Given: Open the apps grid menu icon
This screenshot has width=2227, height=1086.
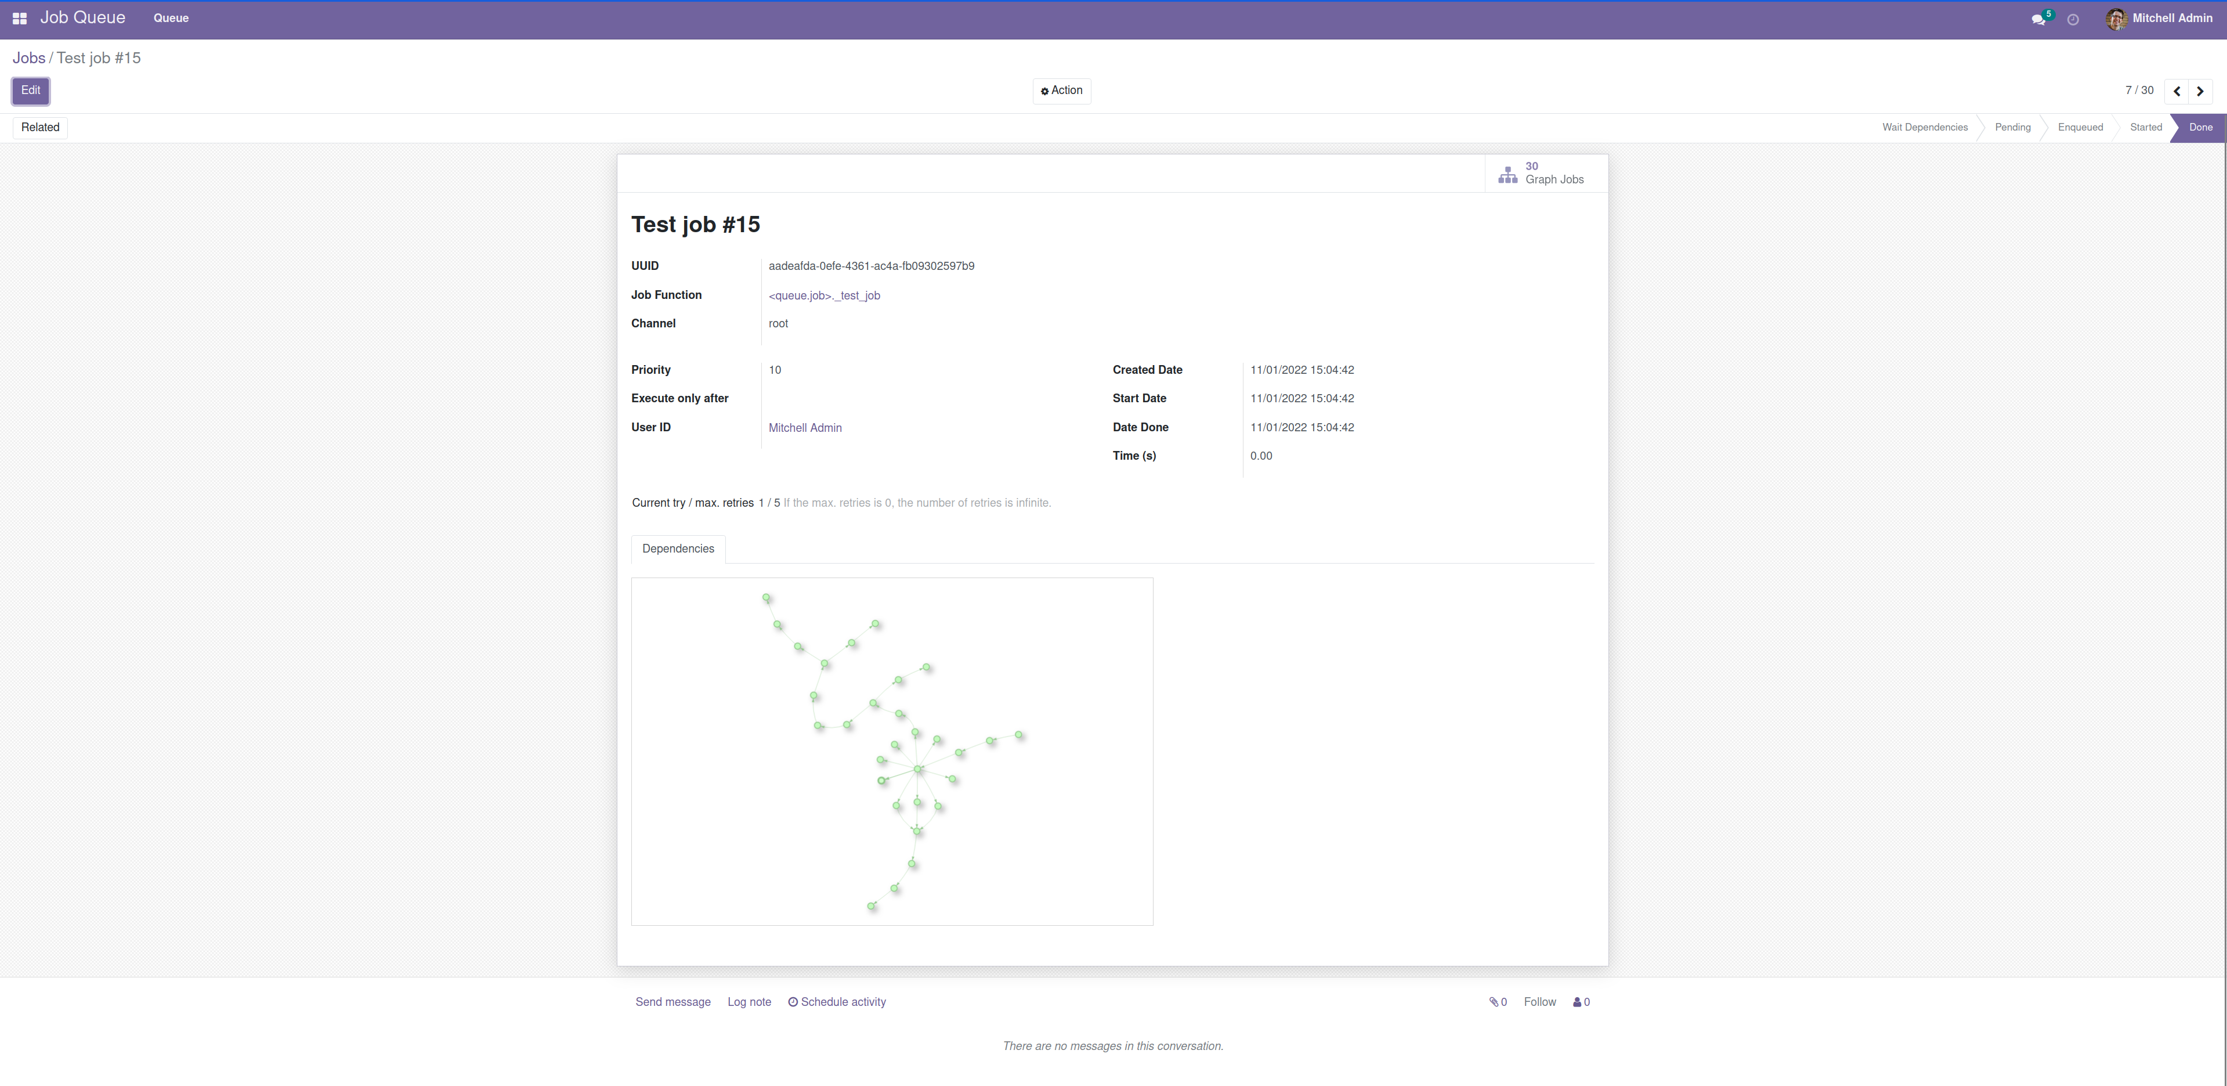Looking at the screenshot, I should coord(19,18).
